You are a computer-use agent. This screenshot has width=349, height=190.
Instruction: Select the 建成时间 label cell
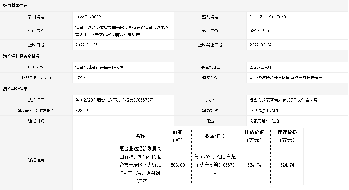(36, 121)
